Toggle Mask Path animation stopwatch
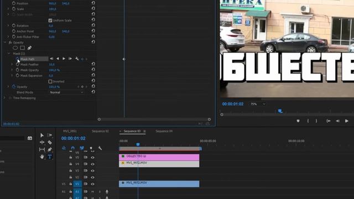 [x=17, y=59]
